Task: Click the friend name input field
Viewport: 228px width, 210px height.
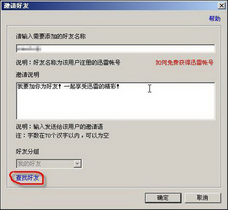Action: 115,49
